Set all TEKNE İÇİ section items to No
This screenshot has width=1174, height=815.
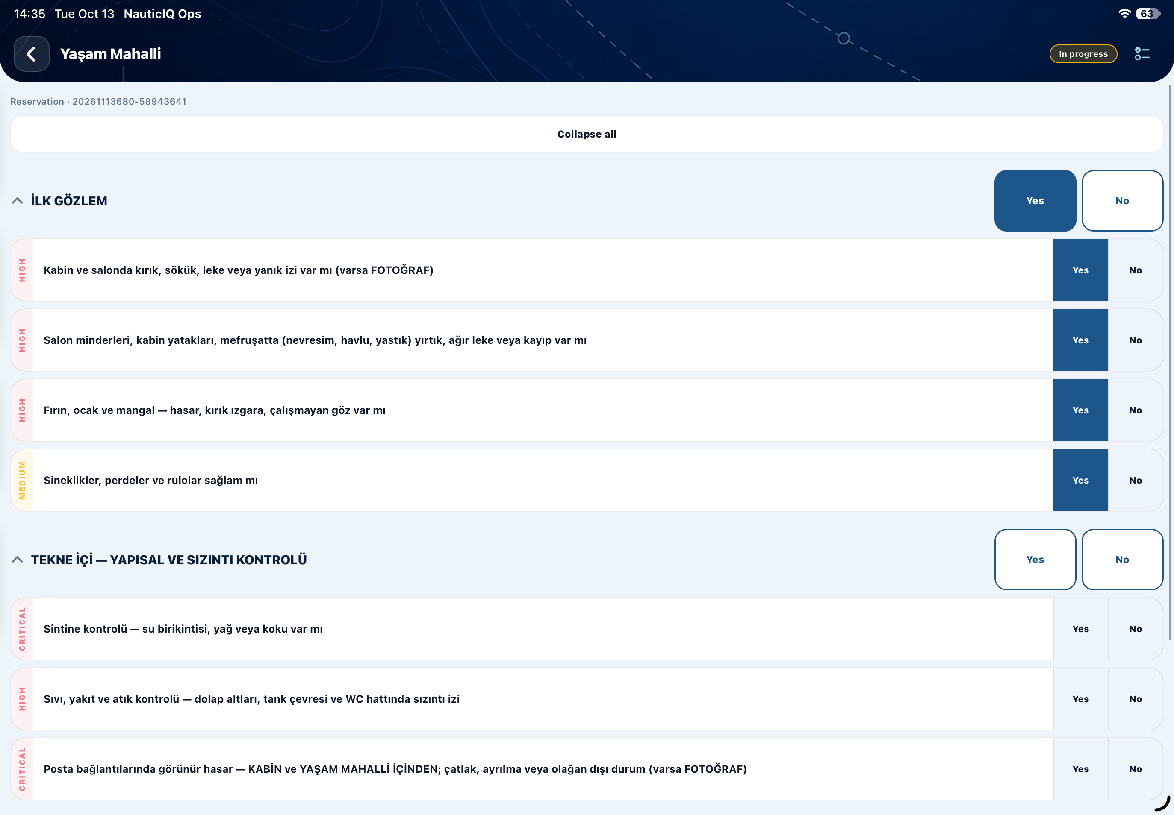tap(1122, 560)
